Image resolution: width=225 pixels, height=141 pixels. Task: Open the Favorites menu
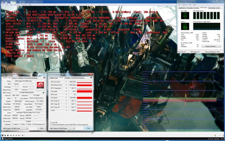tap(24, 5)
